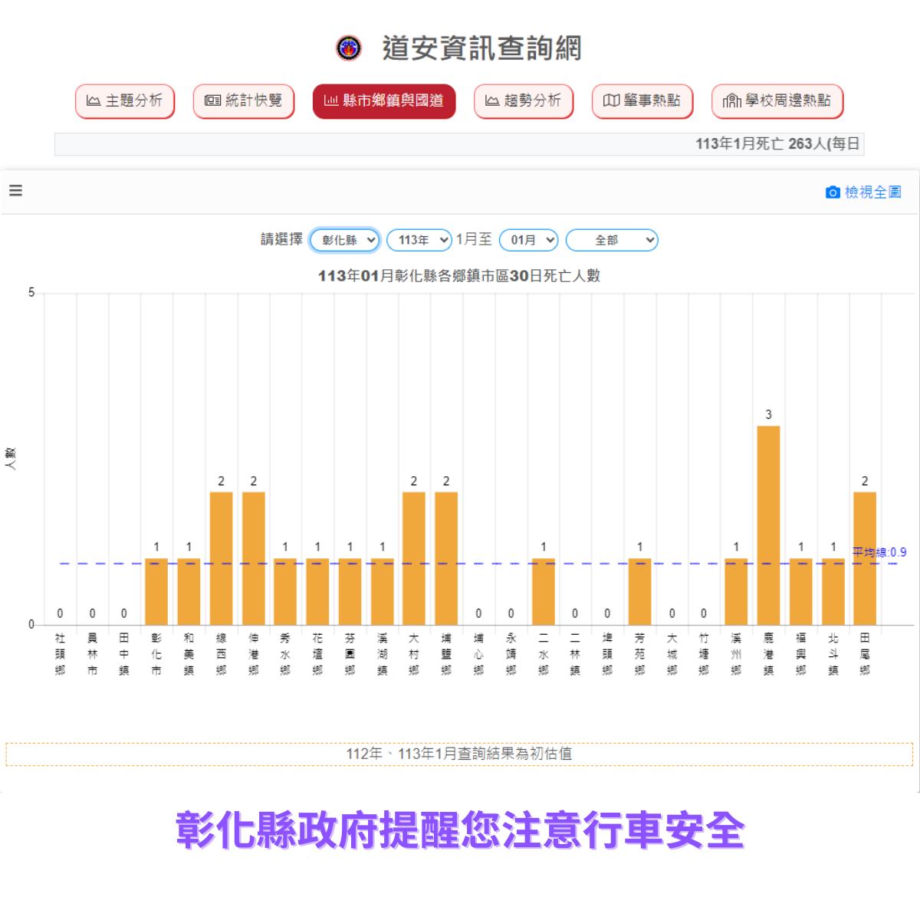Click the camera icon beside 檢視全圖
Image resolution: width=920 pixels, height=920 pixels.
[x=832, y=192]
